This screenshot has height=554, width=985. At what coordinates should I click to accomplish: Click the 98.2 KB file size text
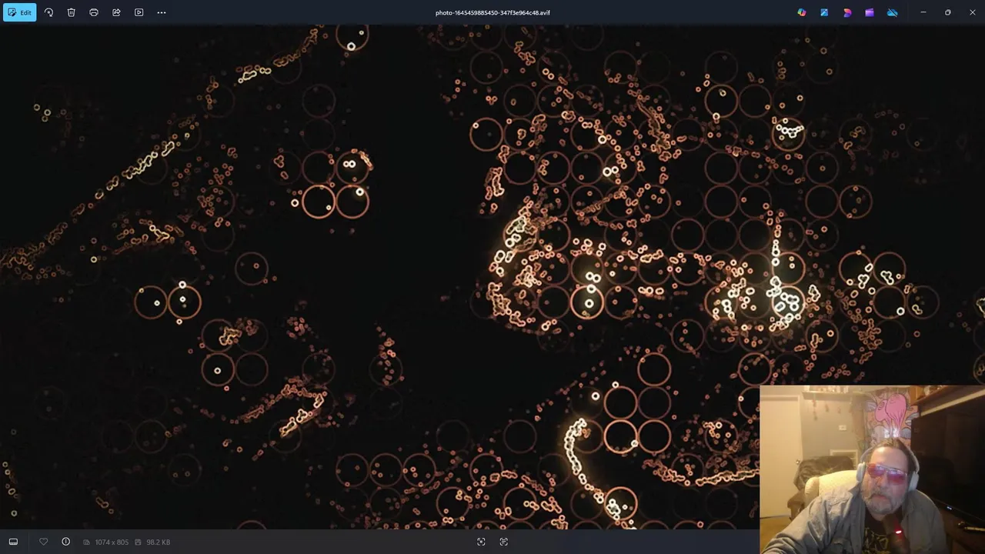158,542
